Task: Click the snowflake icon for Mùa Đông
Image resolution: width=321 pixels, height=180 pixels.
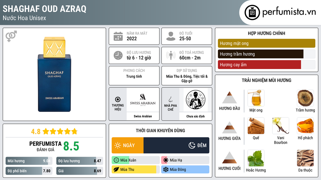Action: click(166, 170)
